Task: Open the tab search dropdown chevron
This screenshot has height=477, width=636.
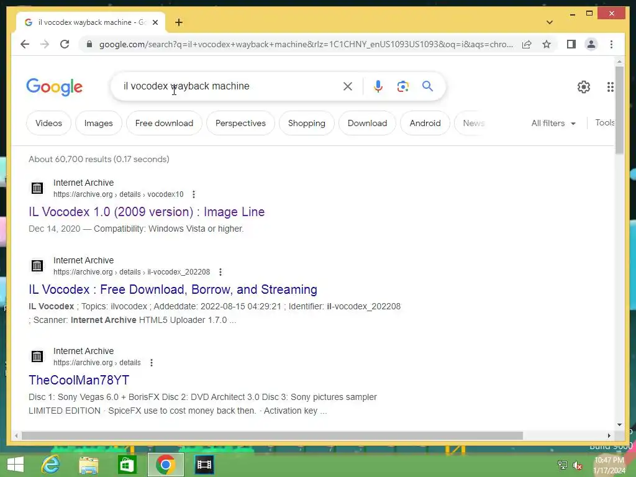Action: [x=549, y=22]
